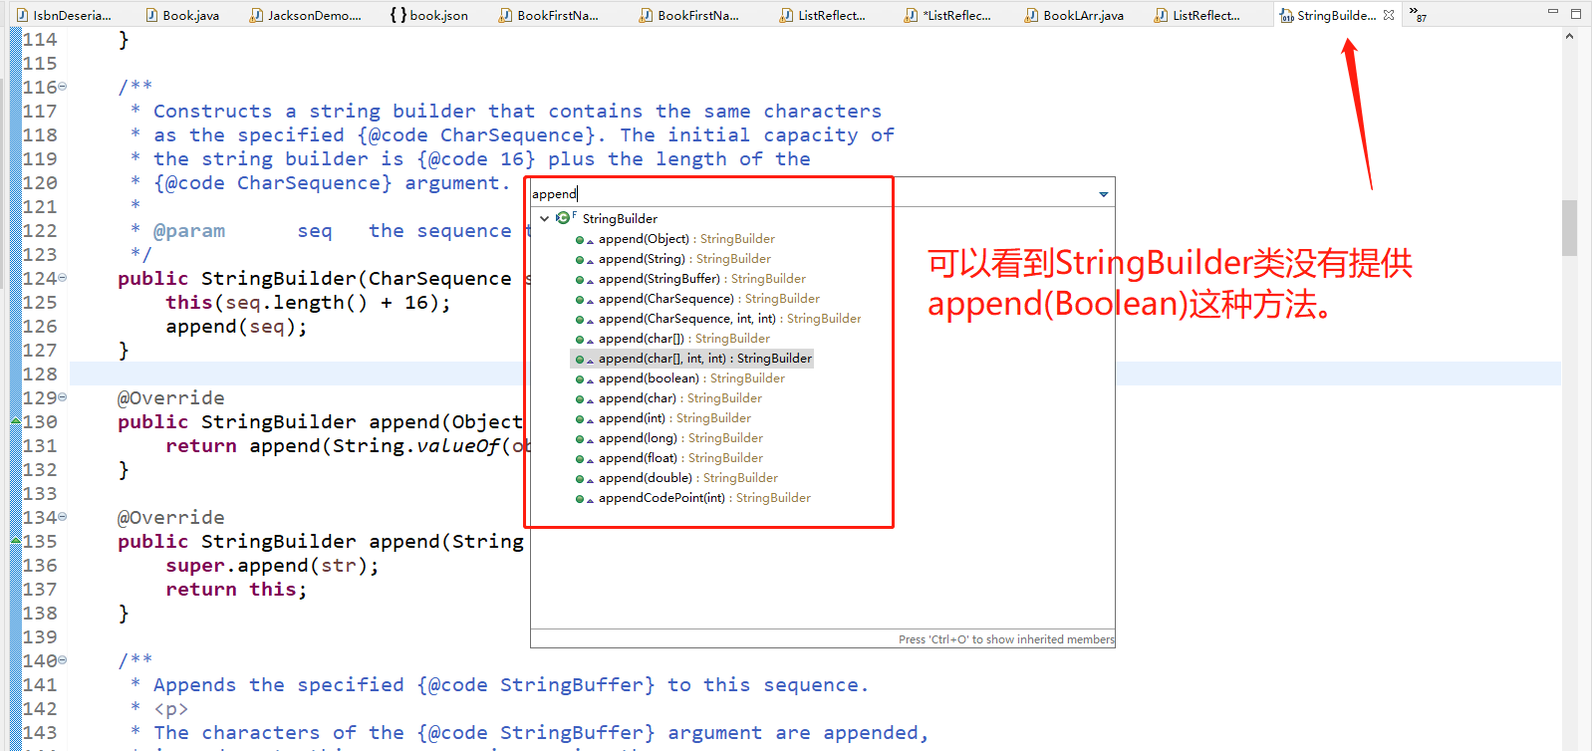Select append(int) : StringBuilder in the outline

tap(674, 418)
